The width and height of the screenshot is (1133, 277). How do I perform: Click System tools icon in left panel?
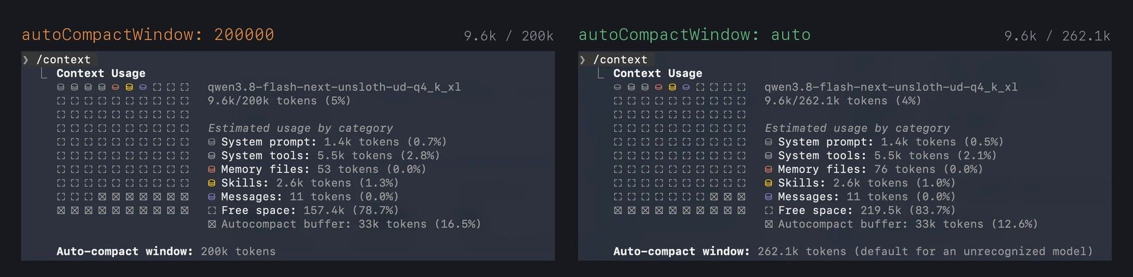coord(212,156)
